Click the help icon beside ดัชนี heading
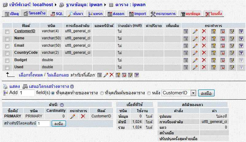Viewport: 246px width, 142px height. pyautogui.click(x=62, y=105)
